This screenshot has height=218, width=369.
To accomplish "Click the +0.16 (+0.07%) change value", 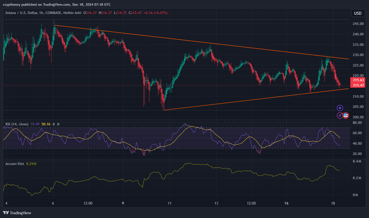I will point(155,13).
